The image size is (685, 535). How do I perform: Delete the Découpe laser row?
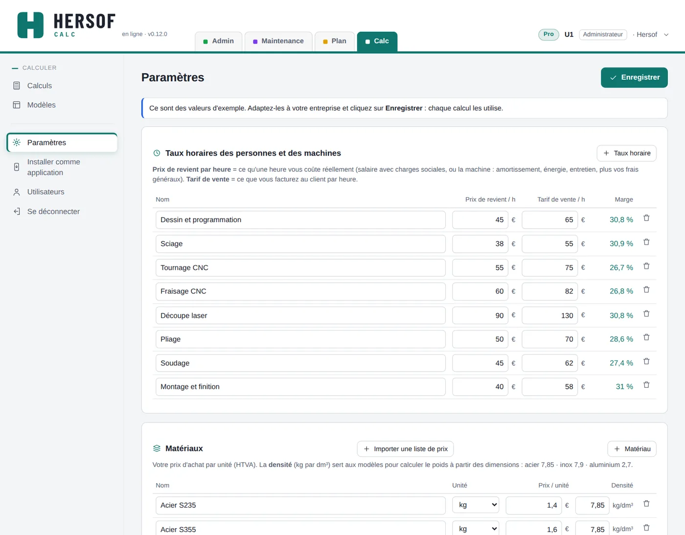[646, 314]
